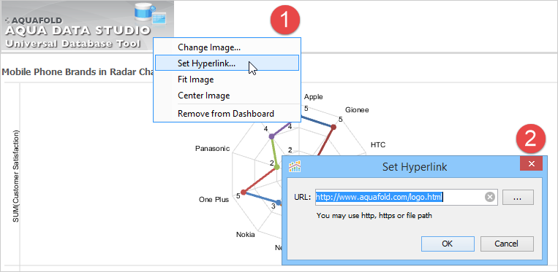Click the green Panasonic data point
558x272 pixels.
[276, 168]
